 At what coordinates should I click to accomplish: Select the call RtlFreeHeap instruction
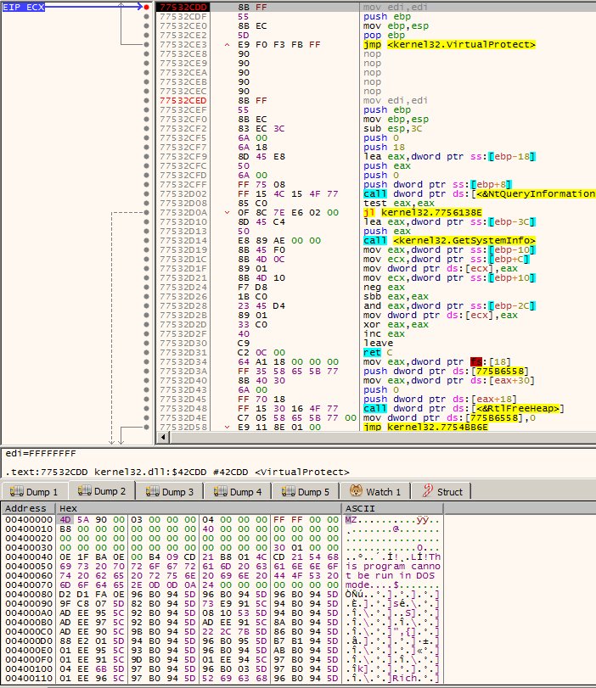click(x=464, y=409)
